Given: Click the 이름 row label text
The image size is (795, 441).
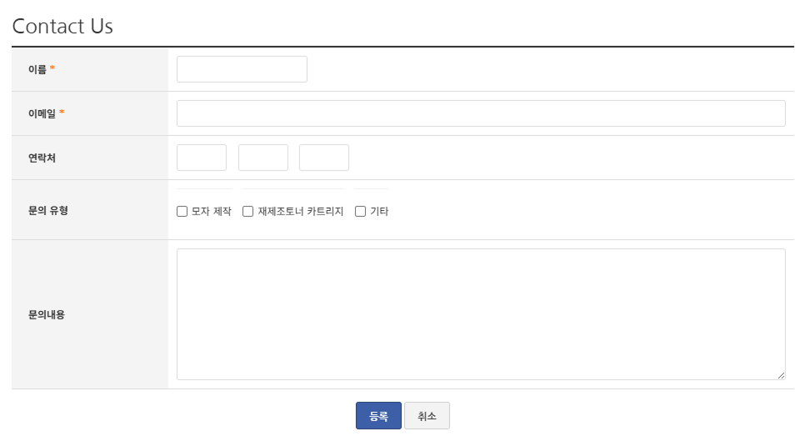Looking at the screenshot, I should pyautogui.click(x=37, y=69).
